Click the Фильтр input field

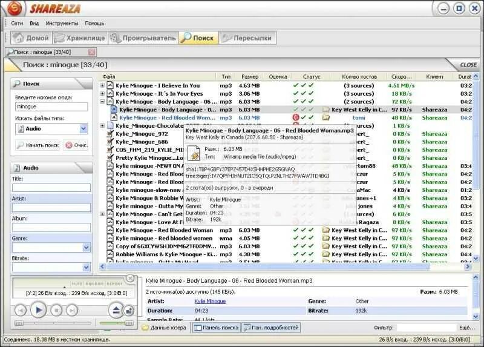click(427, 328)
